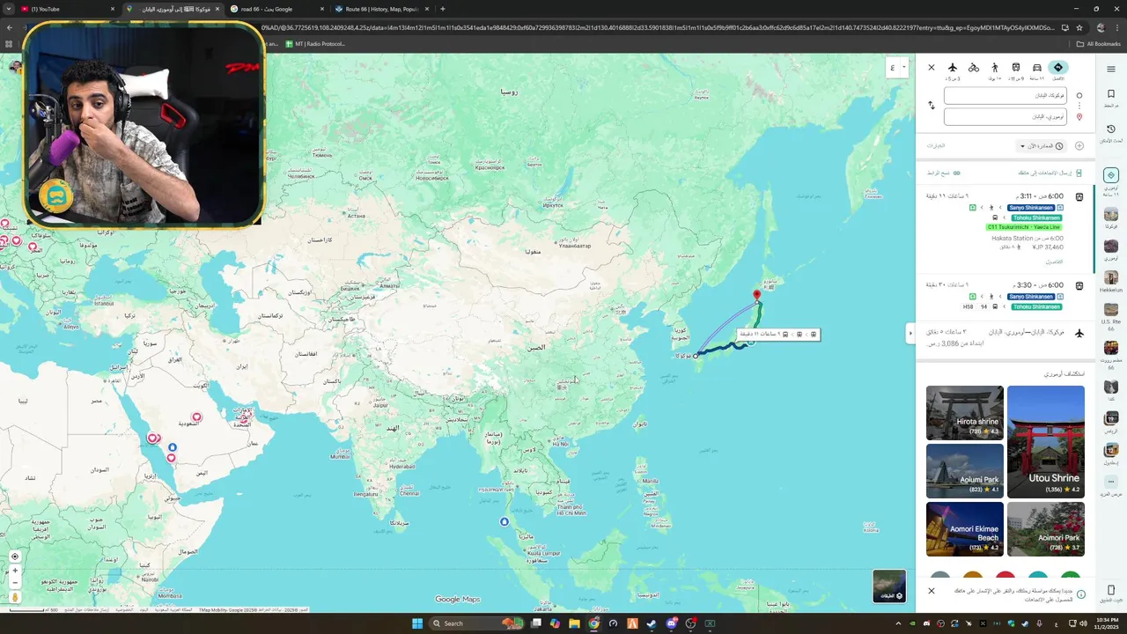The width and height of the screenshot is (1127, 634).
Task: Open Recents history icon in sidebar
Action: pyautogui.click(x=1111, y=129)
